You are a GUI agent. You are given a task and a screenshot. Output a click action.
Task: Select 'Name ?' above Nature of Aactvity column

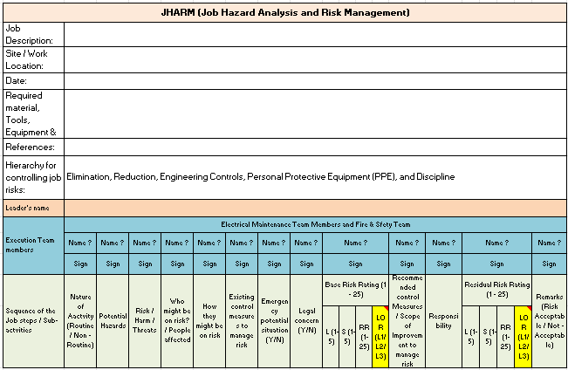coord(80,243)
